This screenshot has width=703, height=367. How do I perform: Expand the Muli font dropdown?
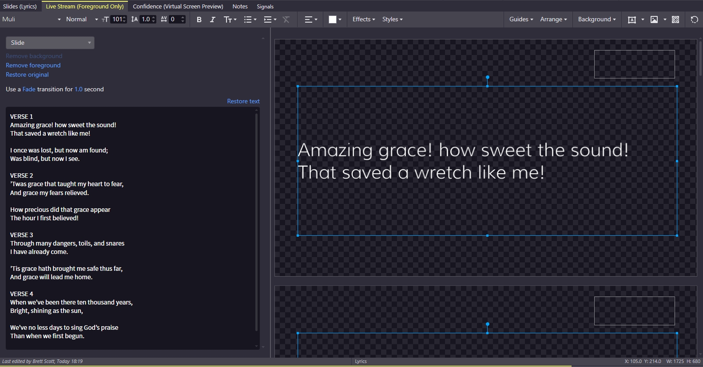click(32, 19)
